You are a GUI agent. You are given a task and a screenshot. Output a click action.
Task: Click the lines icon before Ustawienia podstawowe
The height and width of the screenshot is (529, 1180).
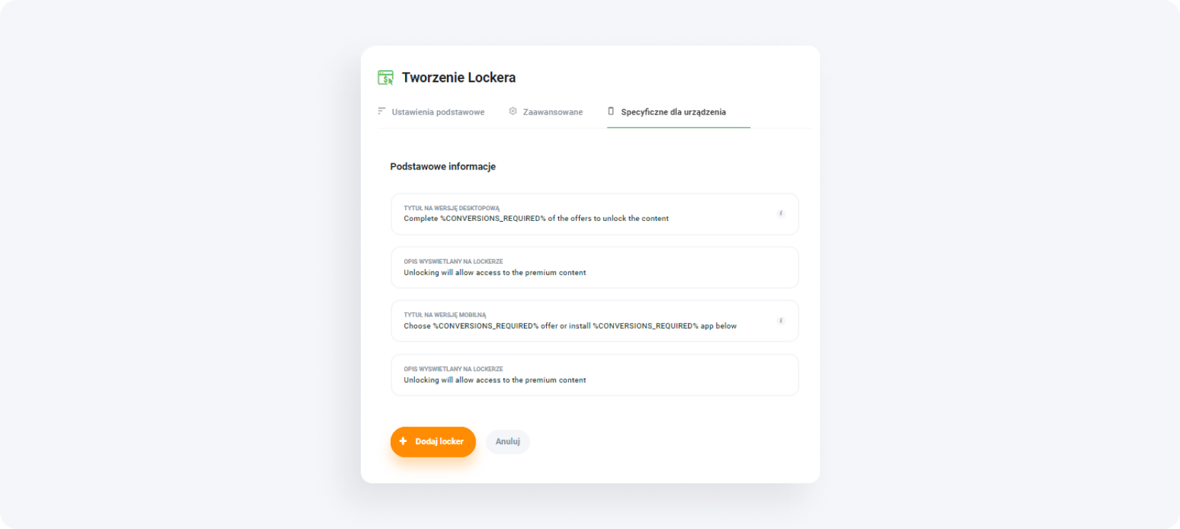click(x=381, y=111)
